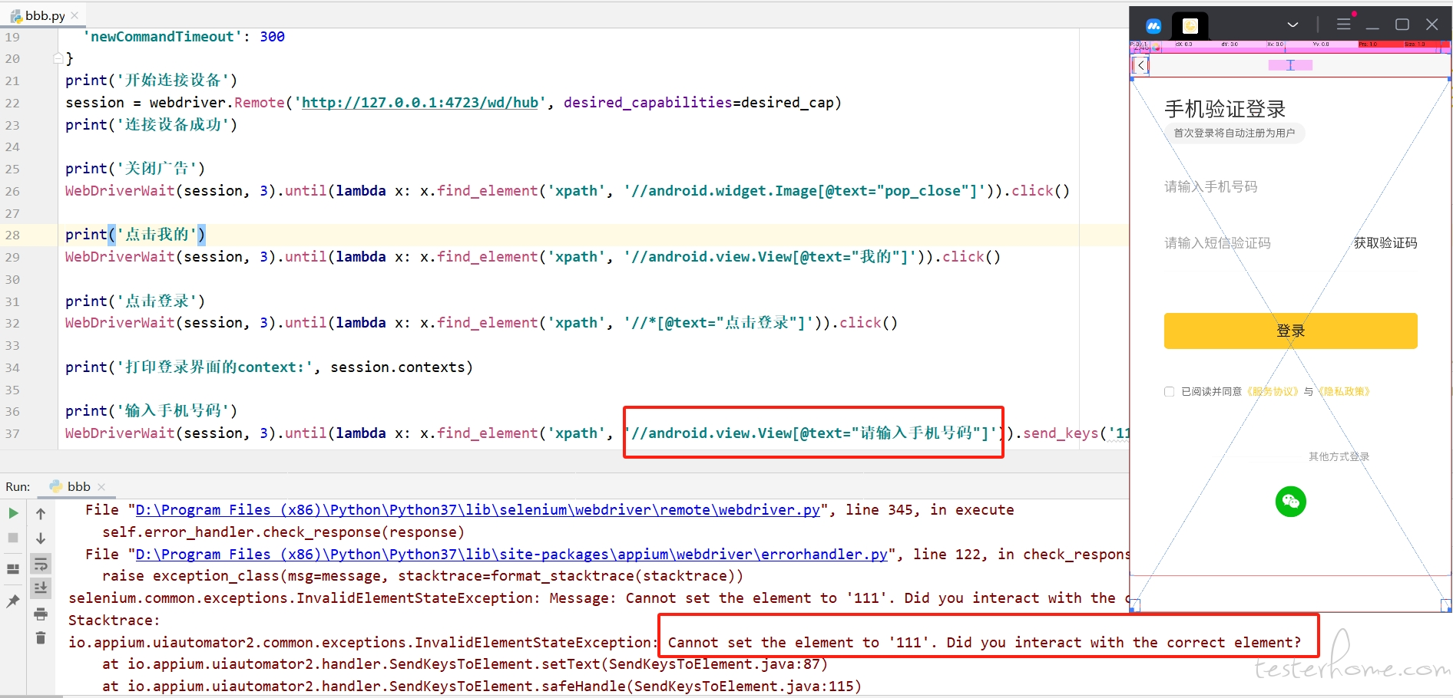Jump up the stack trace arrow
The image size is (1453, 698).
(x=41, y=513)
